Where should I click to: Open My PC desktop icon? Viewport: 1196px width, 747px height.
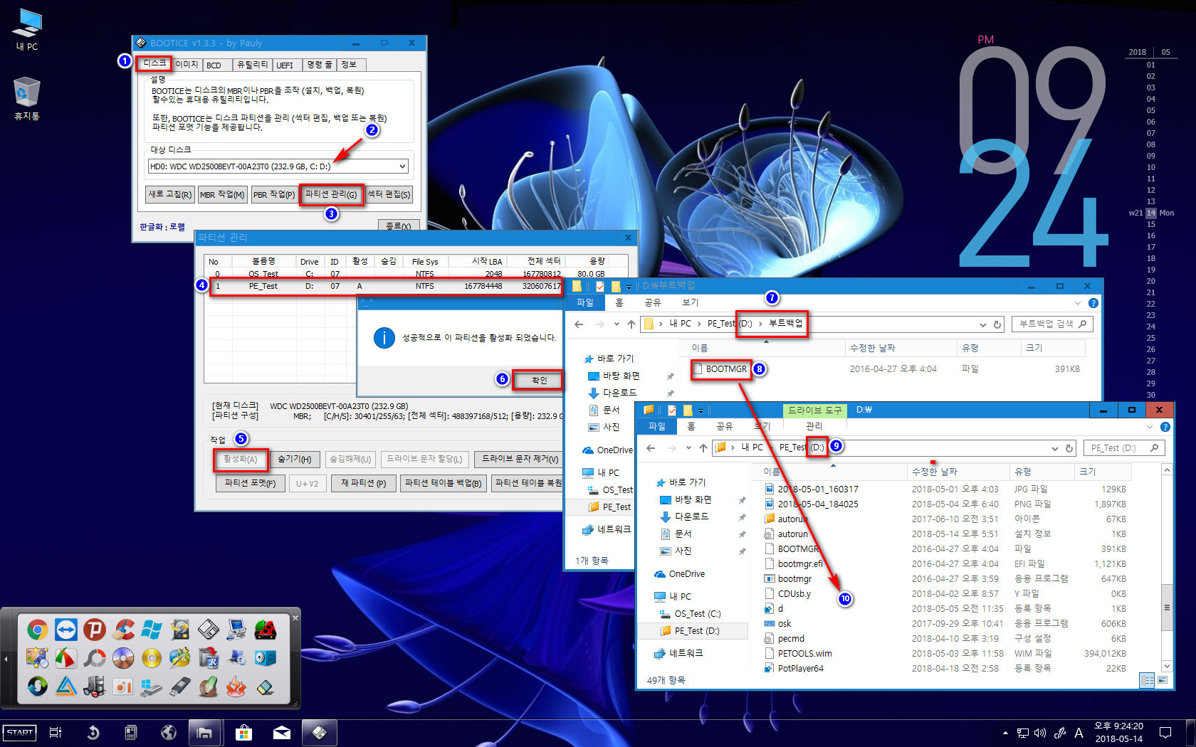(27, 29)
